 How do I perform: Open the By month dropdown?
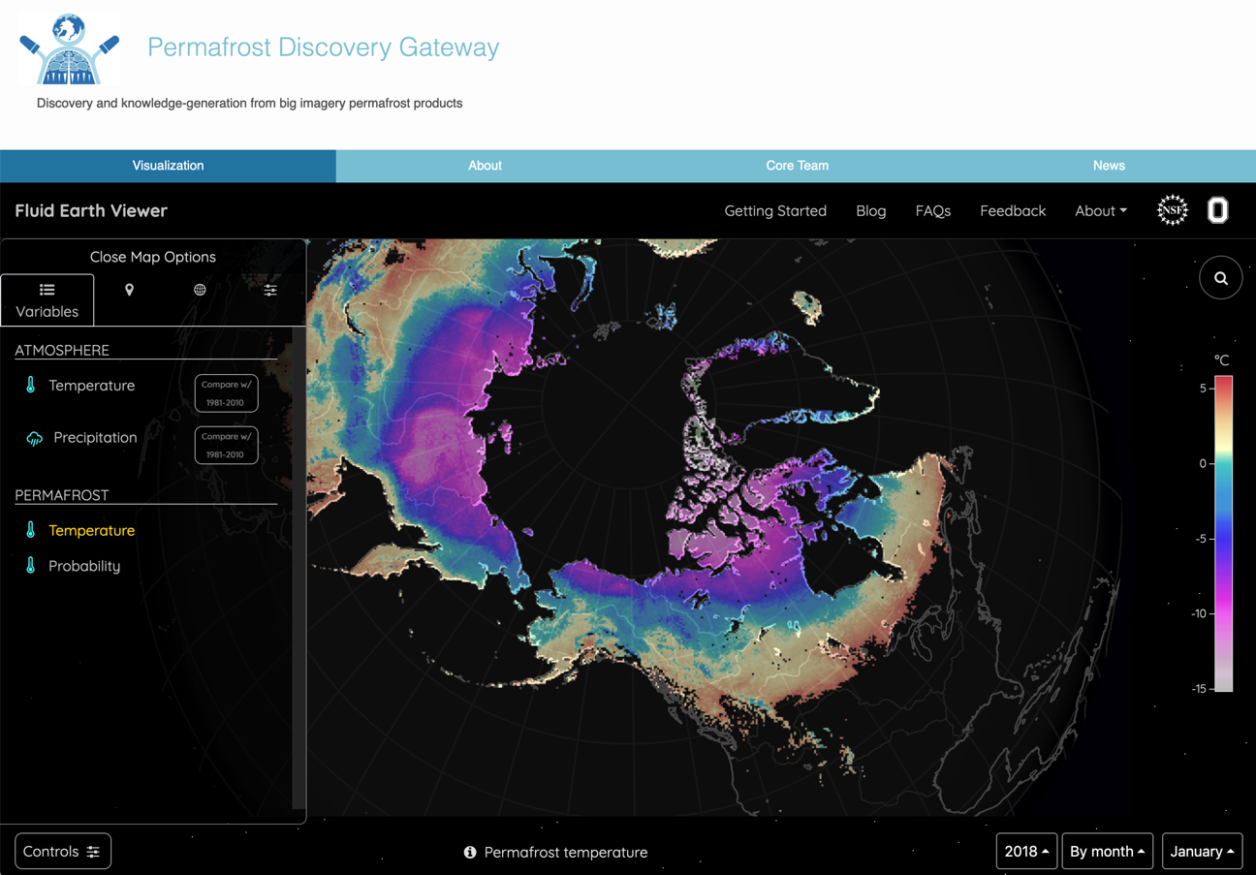click(1107, 852)
